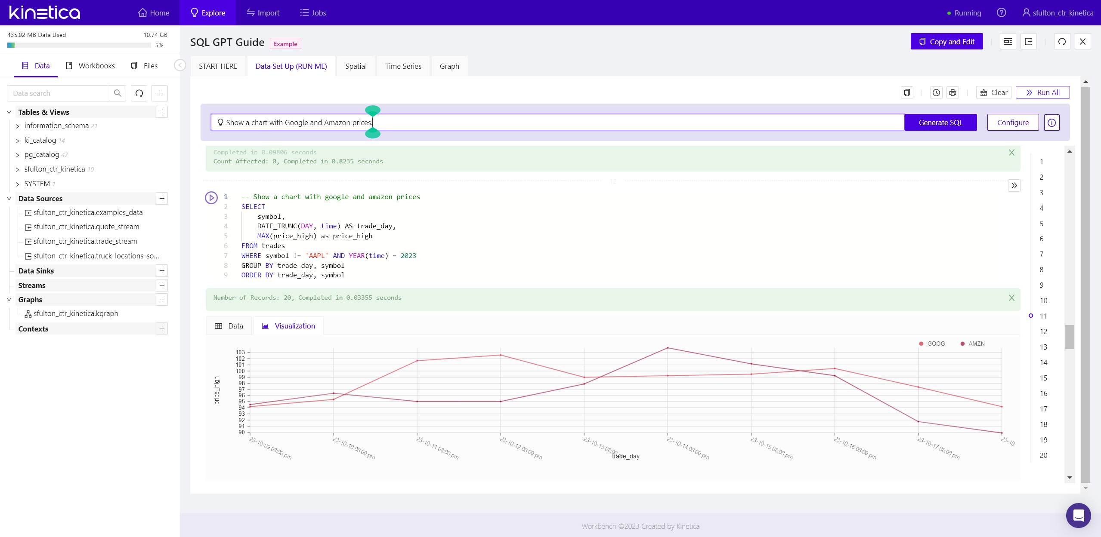This screenshot has height=537, width=1101.
Task: Open the Jobs menu
Action: tap(313, 13)
